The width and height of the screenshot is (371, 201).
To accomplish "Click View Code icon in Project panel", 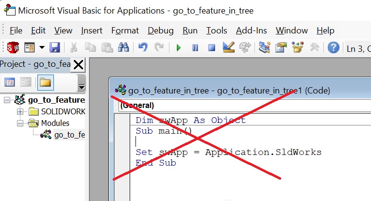I will point(10,82).
